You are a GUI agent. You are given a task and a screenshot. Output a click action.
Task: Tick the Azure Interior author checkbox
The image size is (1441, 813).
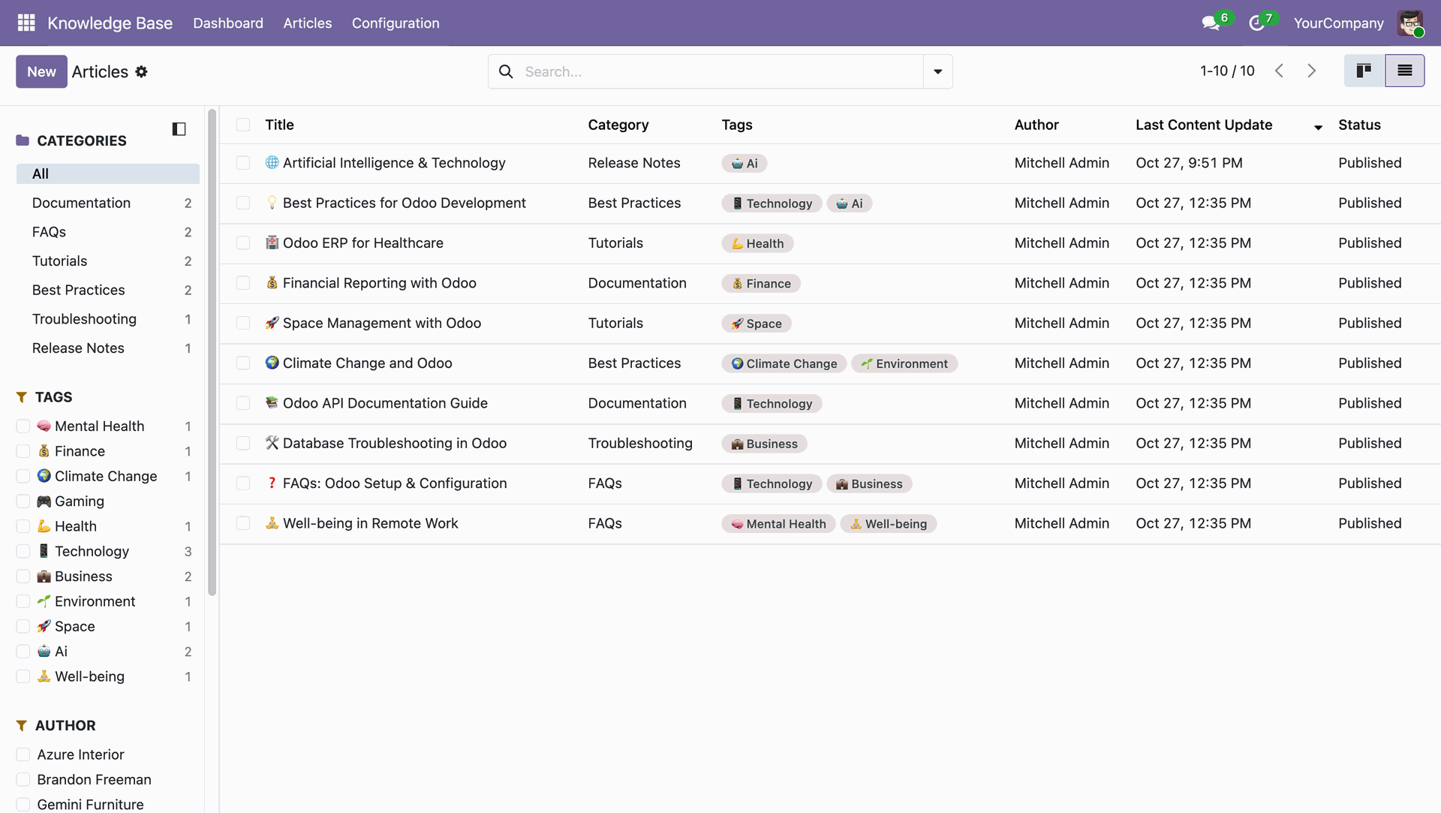pos(23,754)
